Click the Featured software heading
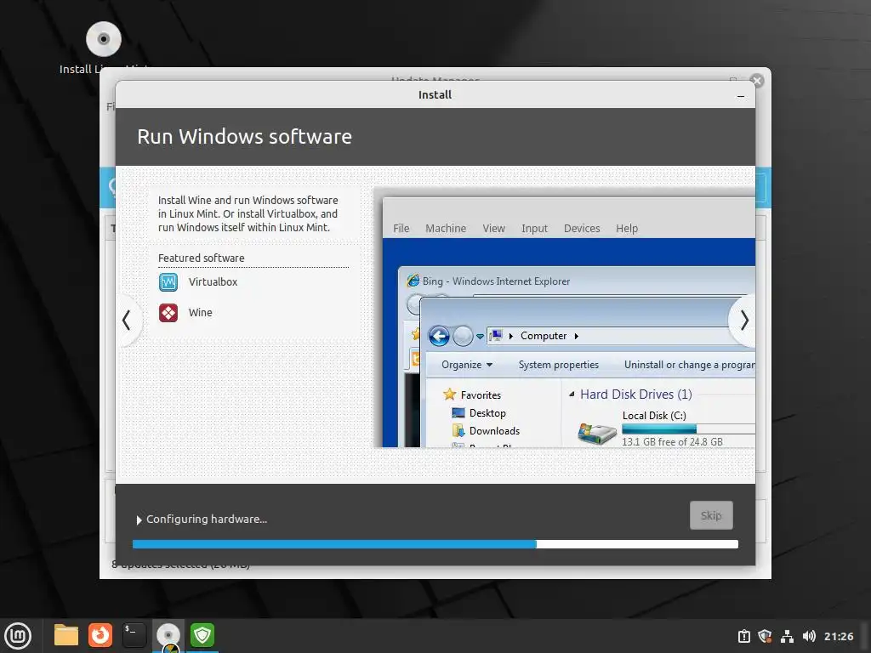This screenshot has height=653, width=871. [x=201, y=258]
